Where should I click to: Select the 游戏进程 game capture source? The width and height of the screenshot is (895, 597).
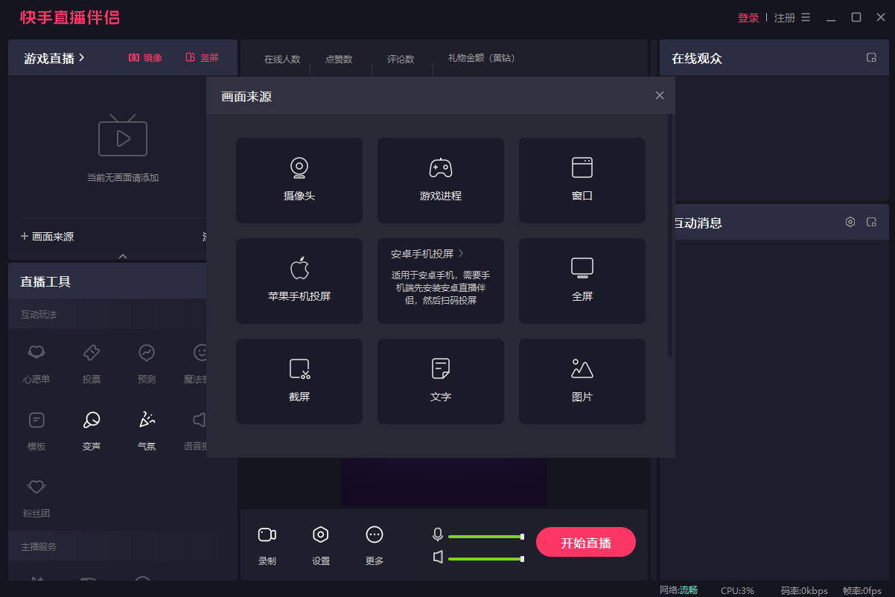click(440, 180)
